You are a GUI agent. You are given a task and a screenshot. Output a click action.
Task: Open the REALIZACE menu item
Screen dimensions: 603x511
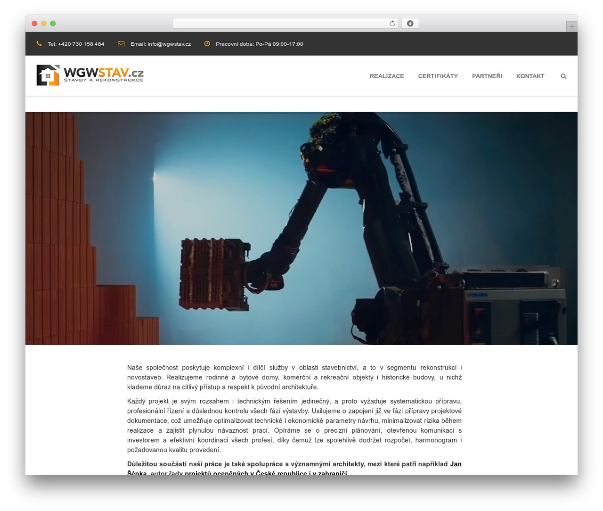click(x=387, y=76)
